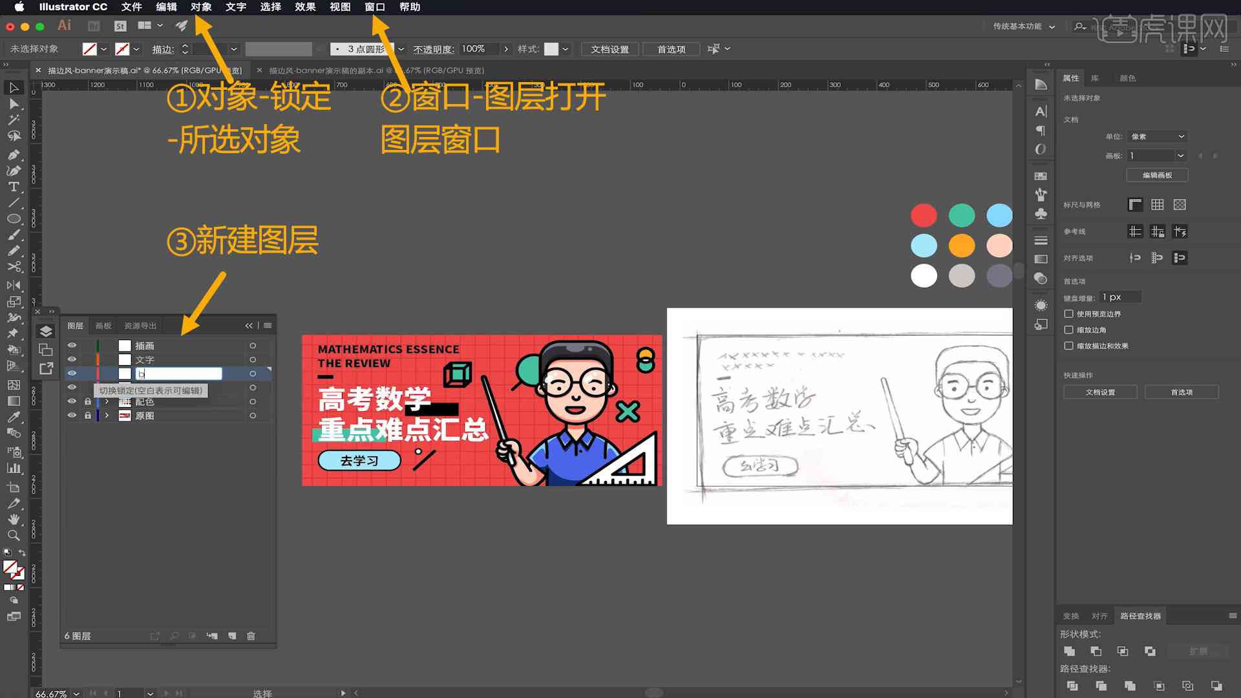Select the Selection tool in toolbar
This screenshot has width=1241, height=698.
(x=13, y=87)
